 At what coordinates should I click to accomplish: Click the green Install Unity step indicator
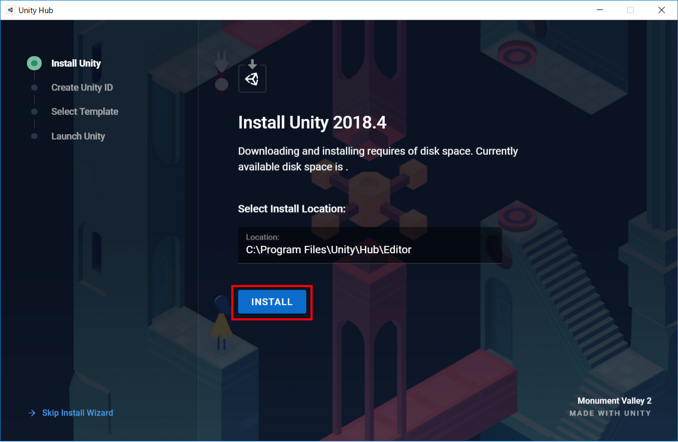34,63
